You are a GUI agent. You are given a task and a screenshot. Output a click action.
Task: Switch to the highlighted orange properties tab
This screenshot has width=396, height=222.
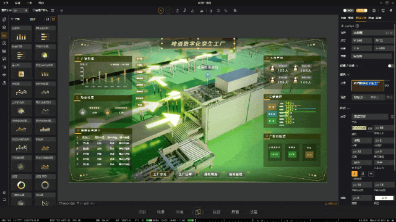[x=361, y=18]
